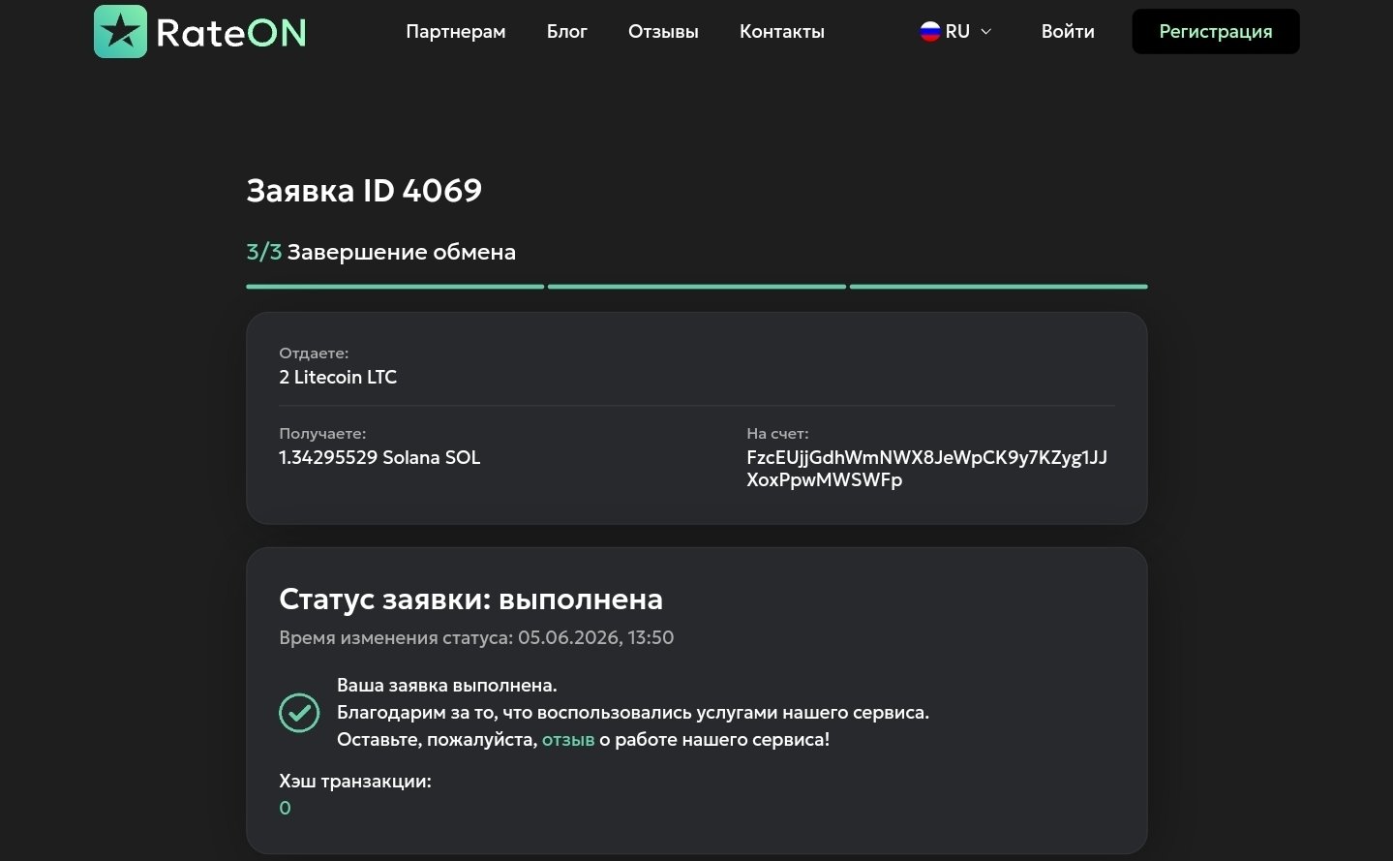Click the first progress bar segment

(395, 287)
